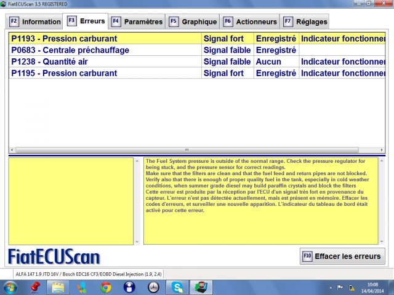Click Enregistré in the P0683 row
Viewport: 394px width, 295px height.
click(x=276, y=50)
